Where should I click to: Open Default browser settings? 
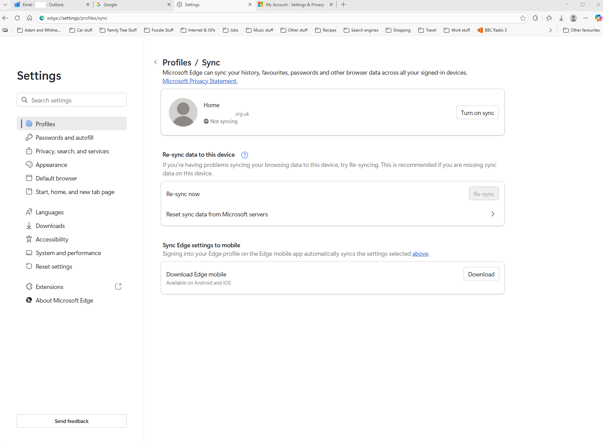(x=72, y=178)
